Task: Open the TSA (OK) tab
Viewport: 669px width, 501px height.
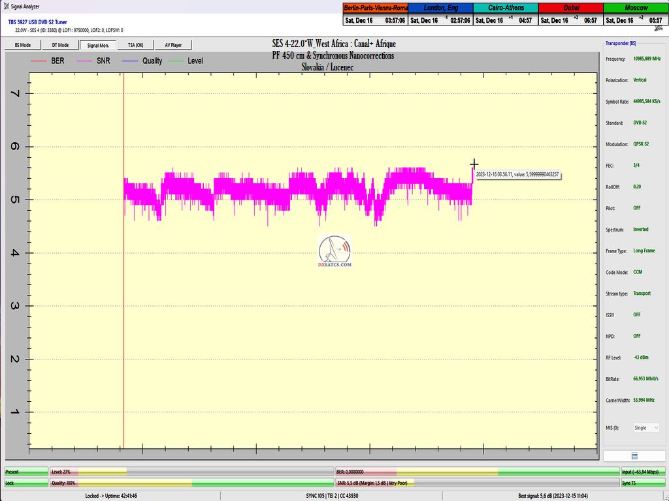Action: pyautogui.click(x=135, y=45)
